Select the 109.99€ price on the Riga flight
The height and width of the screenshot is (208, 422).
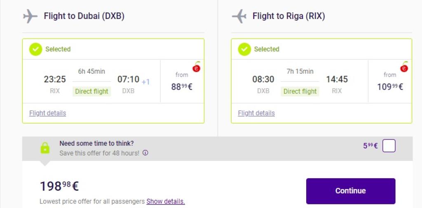click(390, 87)
